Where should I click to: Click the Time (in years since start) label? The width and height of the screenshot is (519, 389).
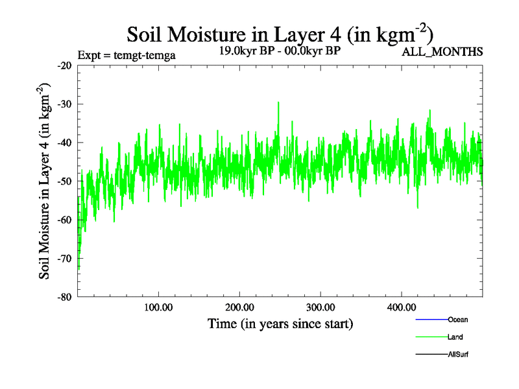pos(280,323)
